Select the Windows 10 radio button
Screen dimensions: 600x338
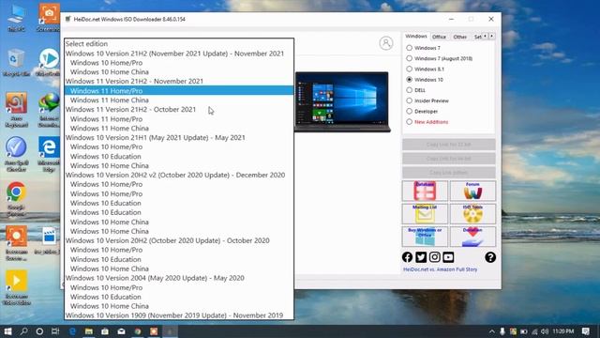coord(410,79)
